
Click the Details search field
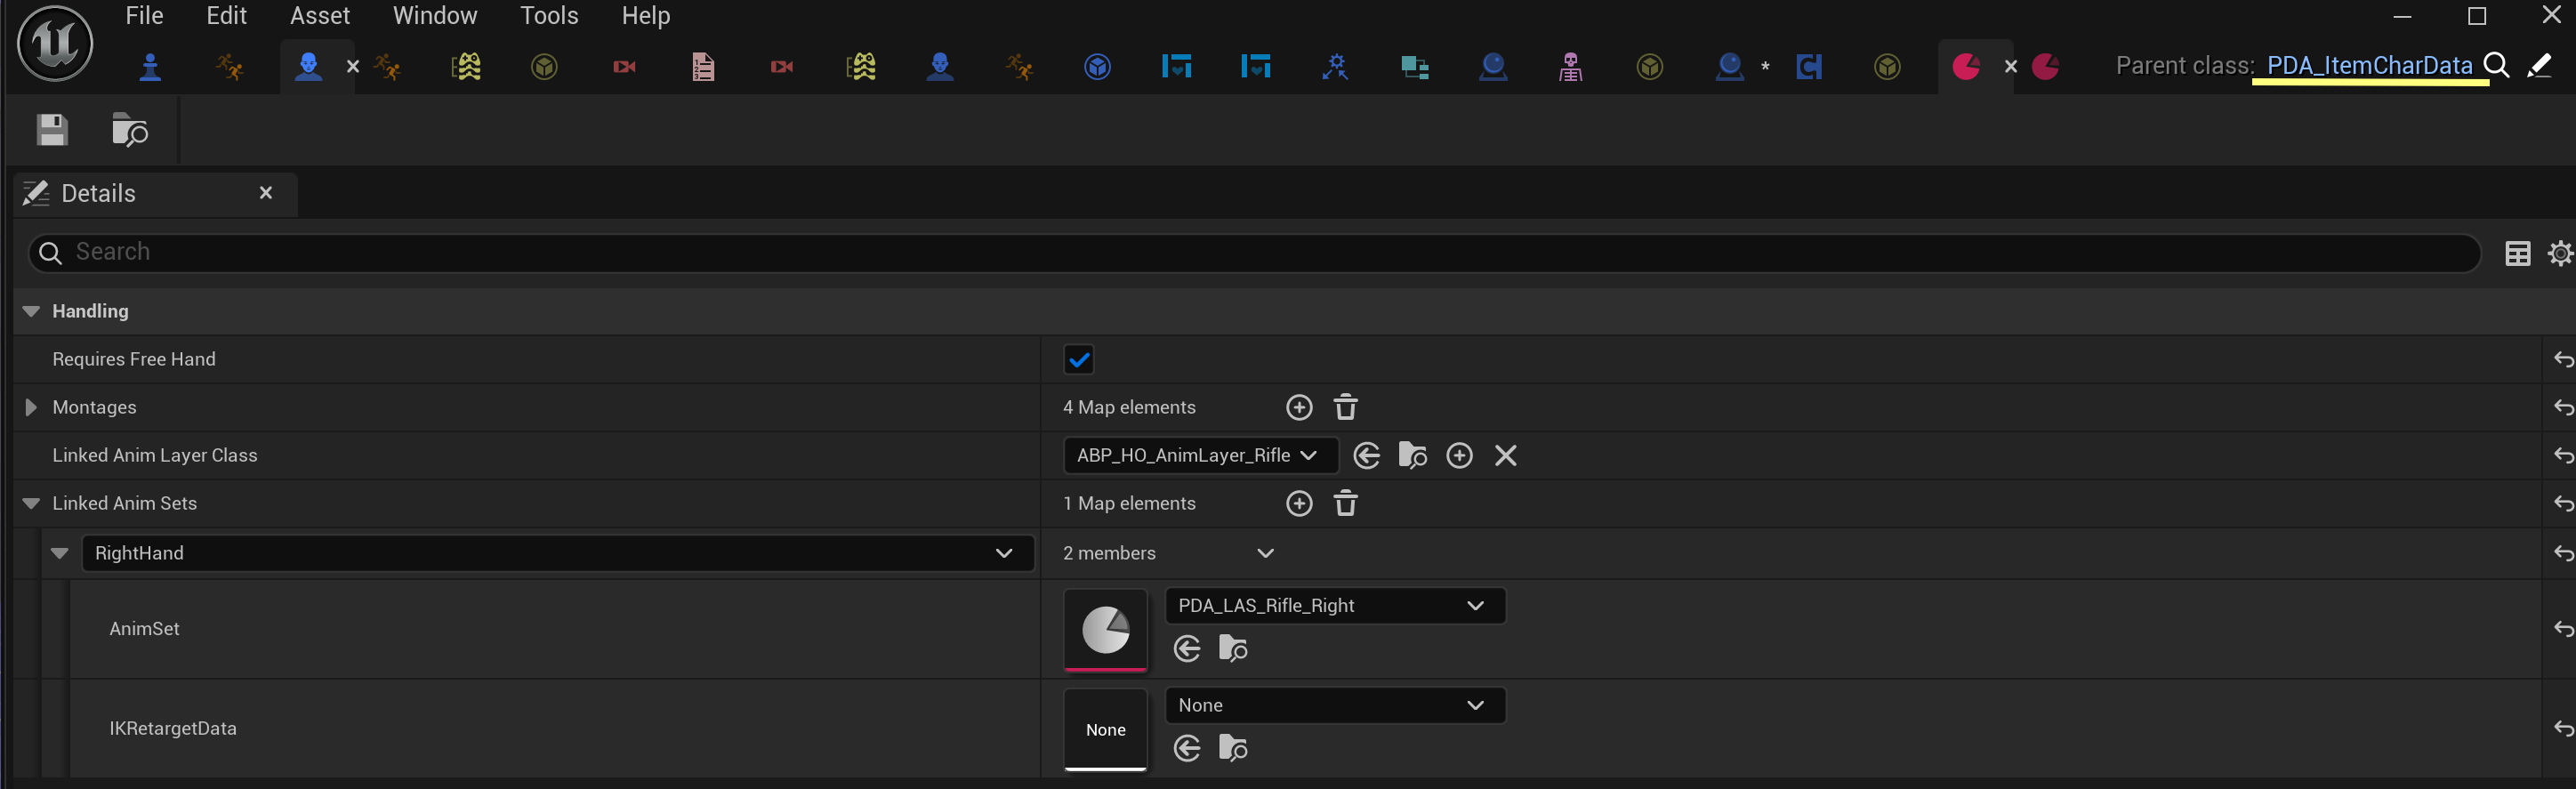[1250, 252]
